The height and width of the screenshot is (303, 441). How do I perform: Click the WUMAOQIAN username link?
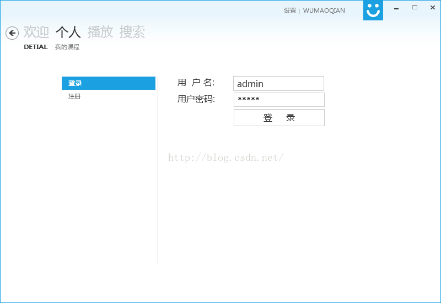click(x=324, y=10)
